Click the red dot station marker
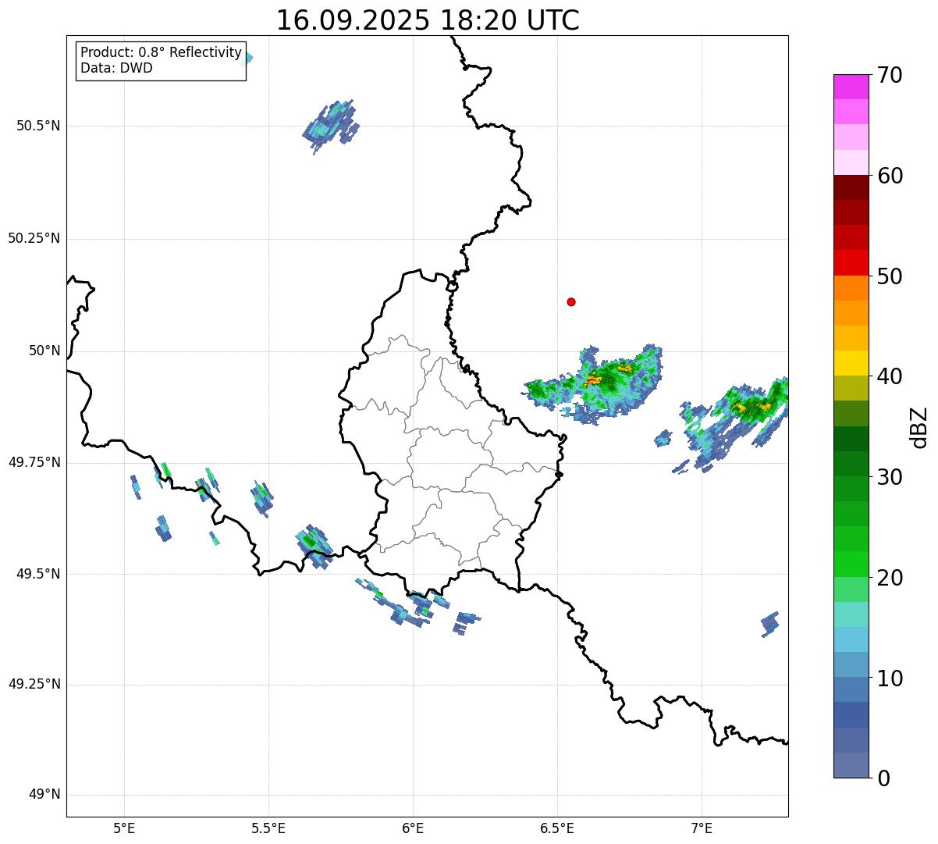The width and height of the screenshot is (938, 844). pyautogui.click(x=571, y=301)
